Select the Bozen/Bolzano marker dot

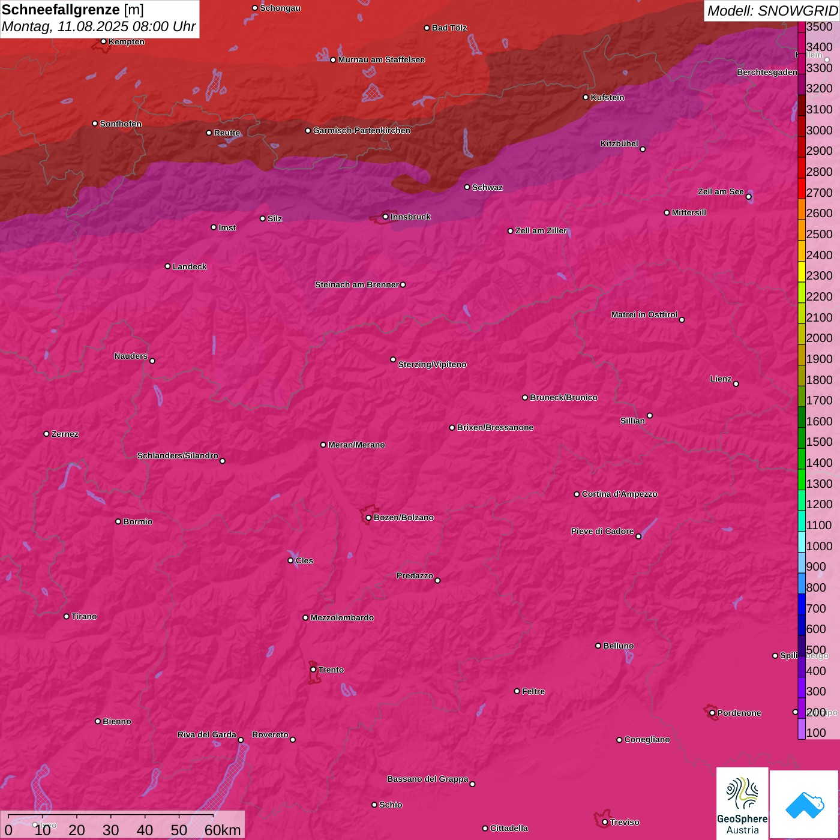click(x=368, y=517)
